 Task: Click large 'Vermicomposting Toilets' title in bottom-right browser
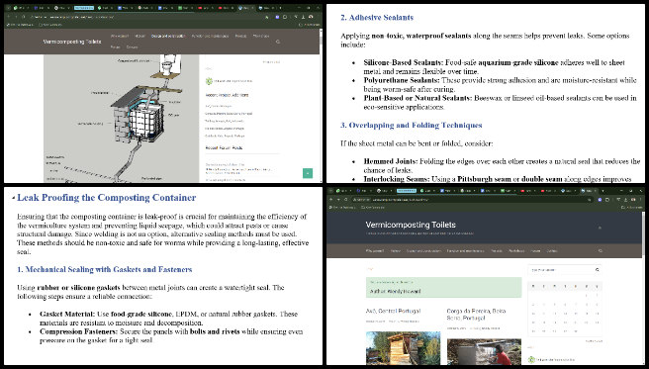(411, 225)
